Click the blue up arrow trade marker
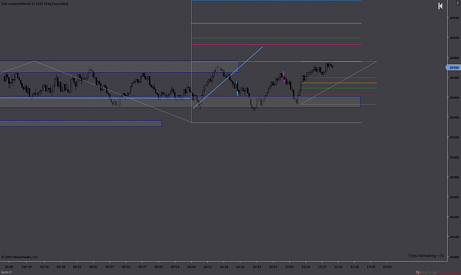The image size is (461, 275). (238, 94)
